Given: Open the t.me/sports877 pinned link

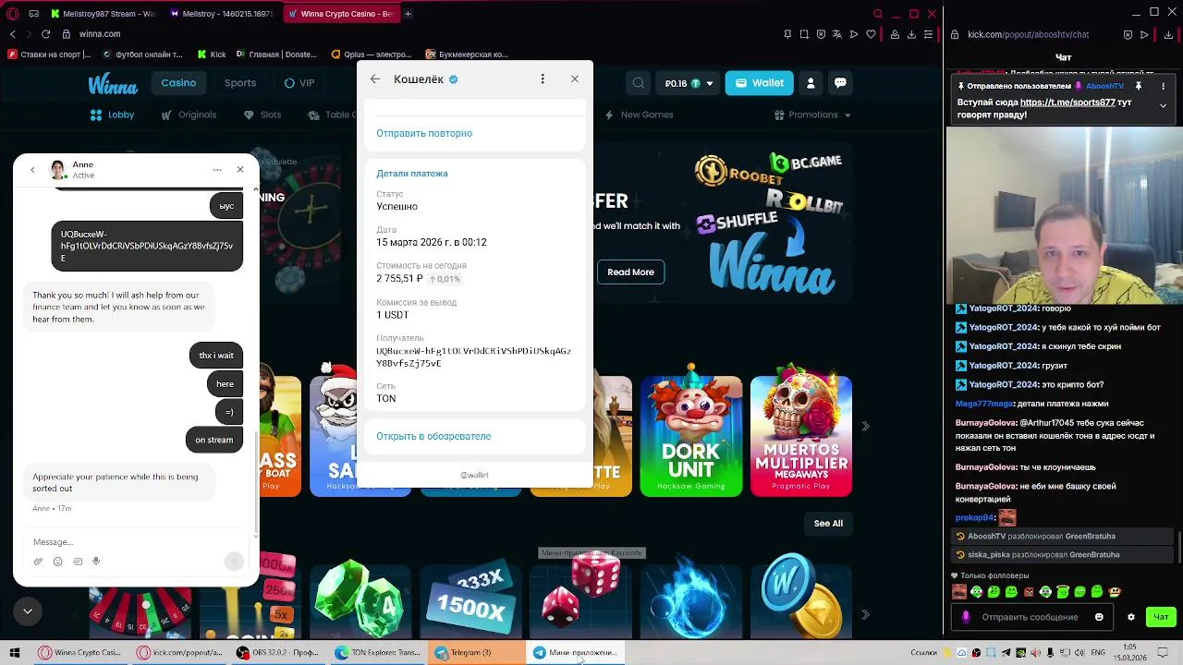Looking at the screenshot, I should pos(1067,103).
